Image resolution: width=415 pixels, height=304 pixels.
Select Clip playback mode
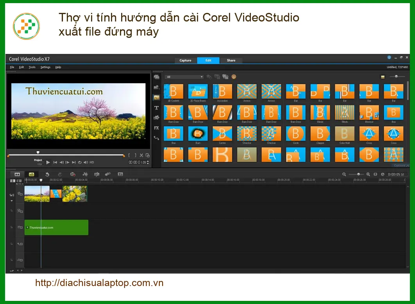tap(40, 164)
